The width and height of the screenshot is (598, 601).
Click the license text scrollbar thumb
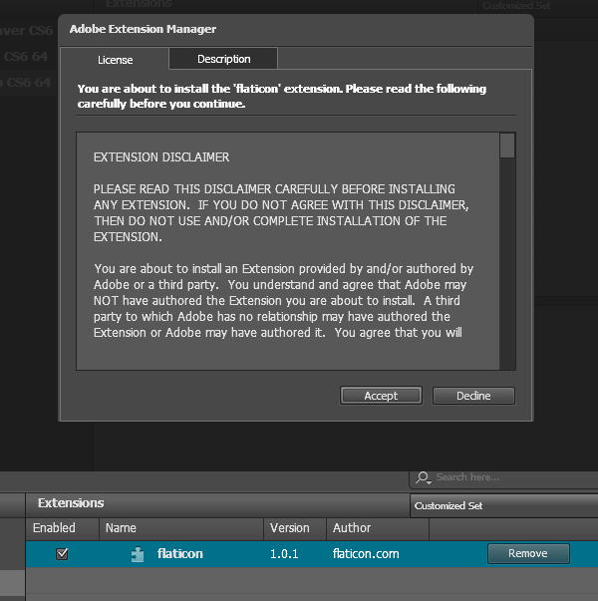pyautogui.click(x=507, y=146)
